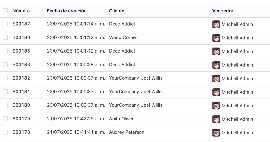Select the checkbox for order S00180
Viewport: 270px width, 142px height.
click(x=5, y=105)
